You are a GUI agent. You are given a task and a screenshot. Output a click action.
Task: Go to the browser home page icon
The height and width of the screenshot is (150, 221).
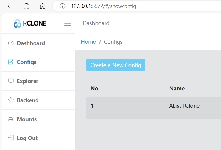(43, 6)
